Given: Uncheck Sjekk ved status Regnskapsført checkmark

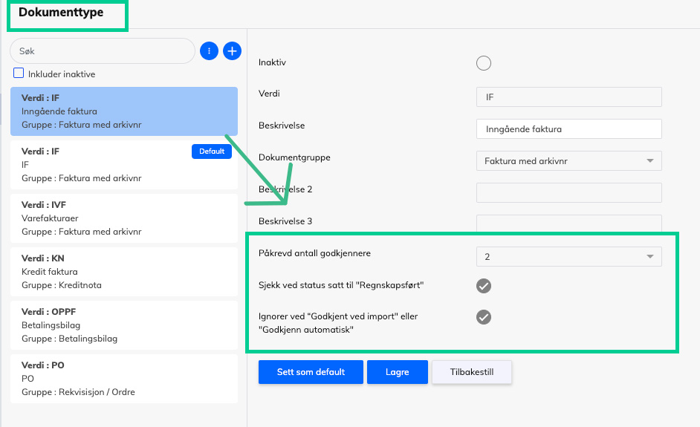Looking at the screenshot, I should (x=484, y=286).
